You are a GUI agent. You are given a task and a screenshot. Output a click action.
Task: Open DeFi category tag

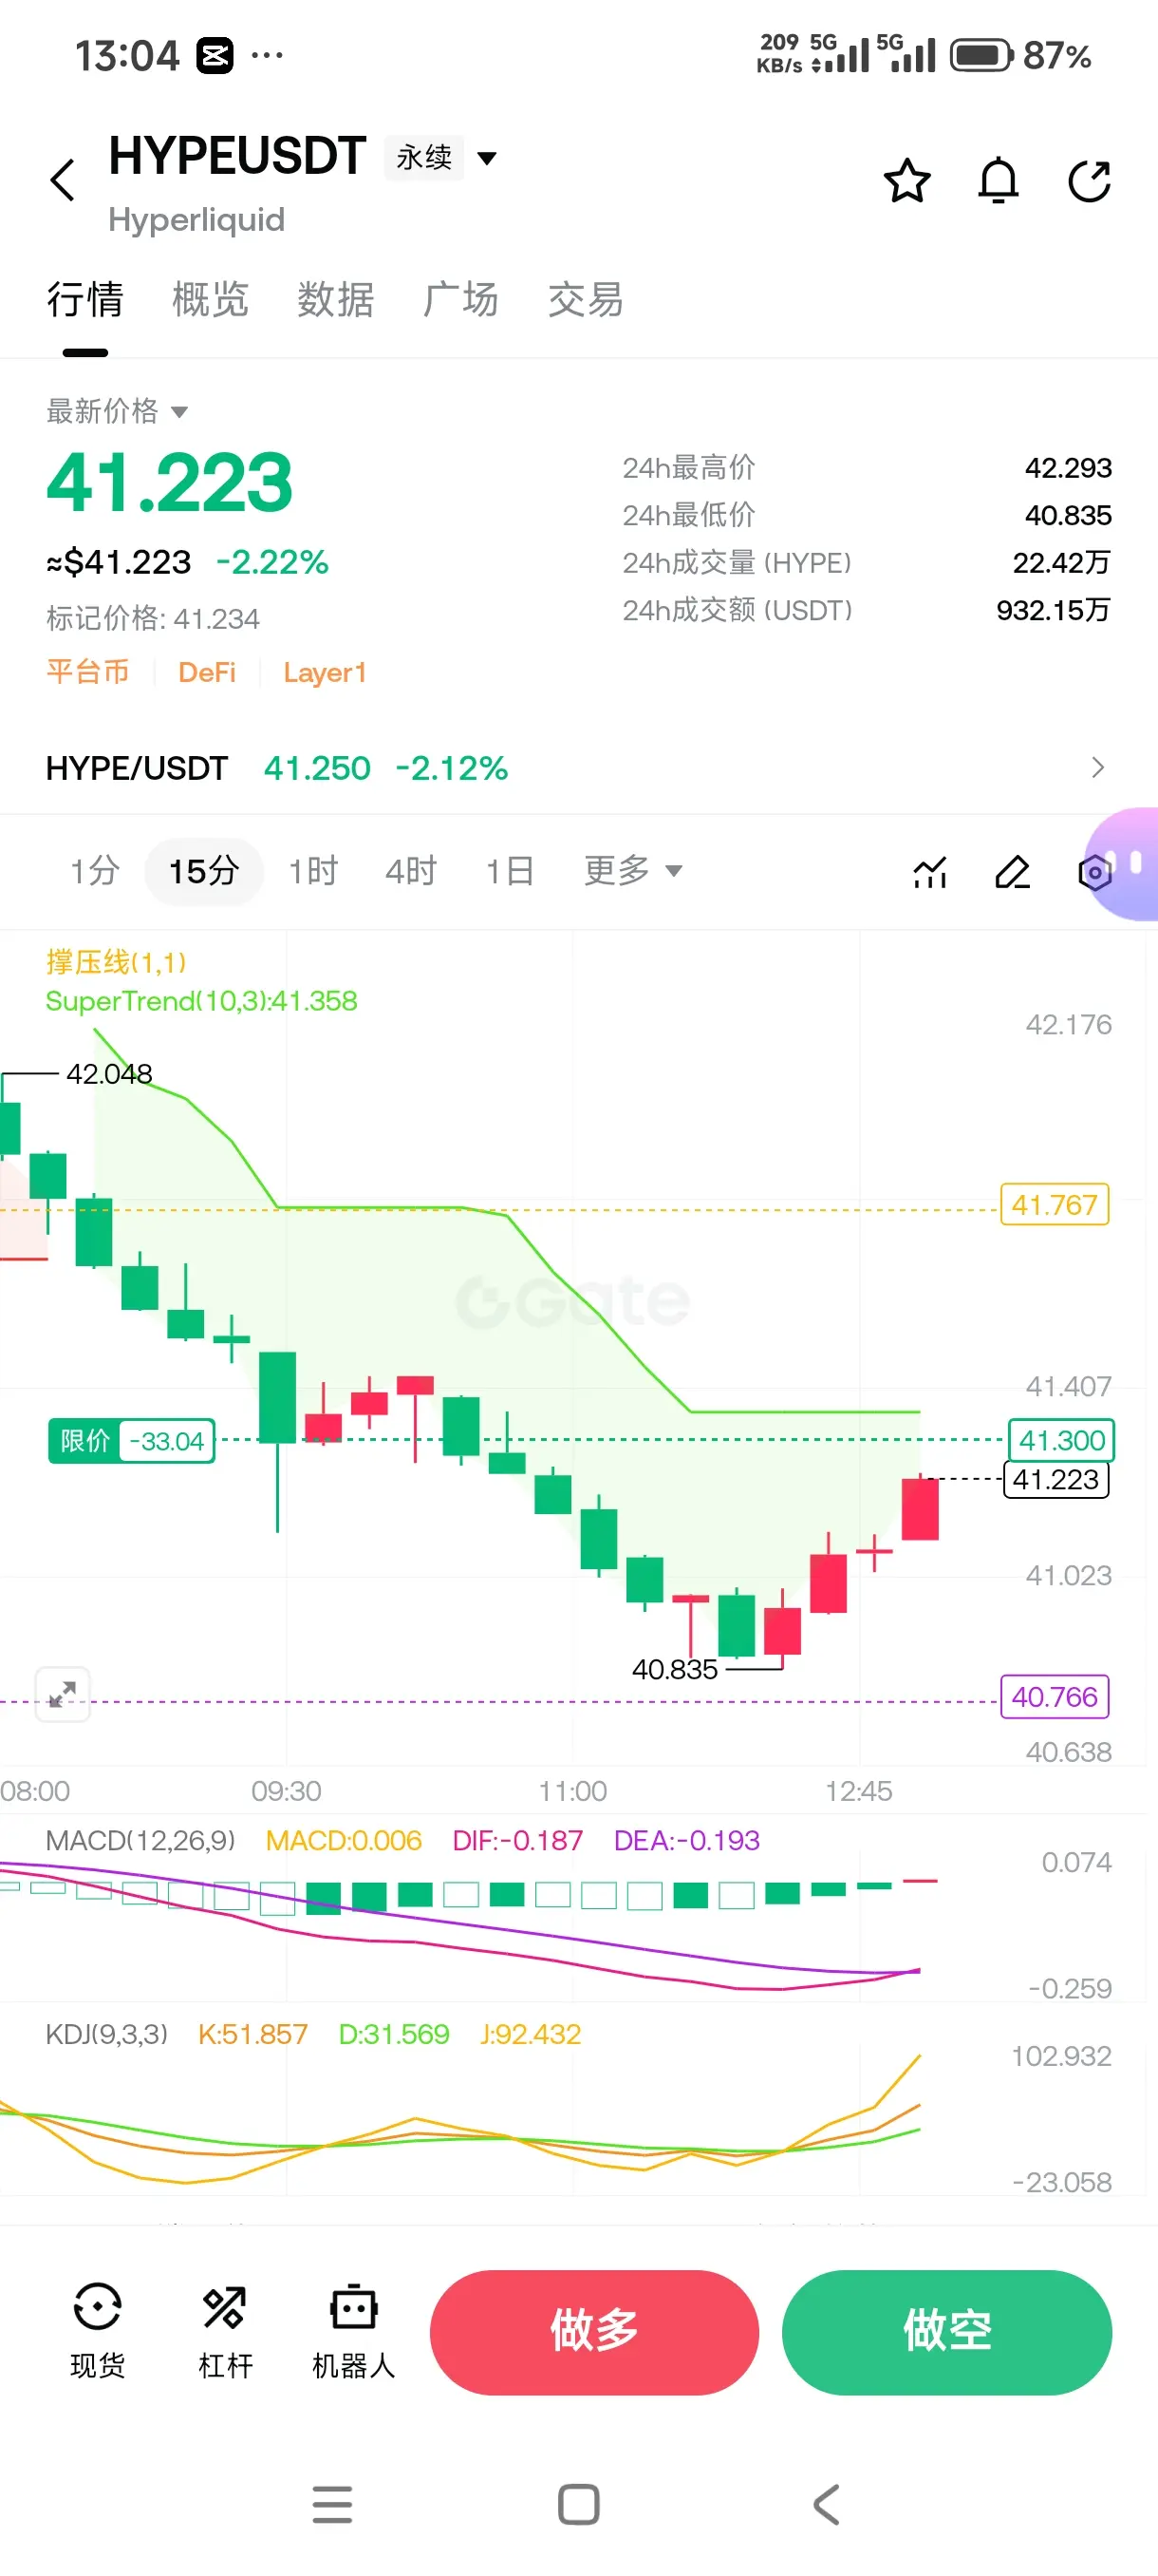click(x=207, y=672)
